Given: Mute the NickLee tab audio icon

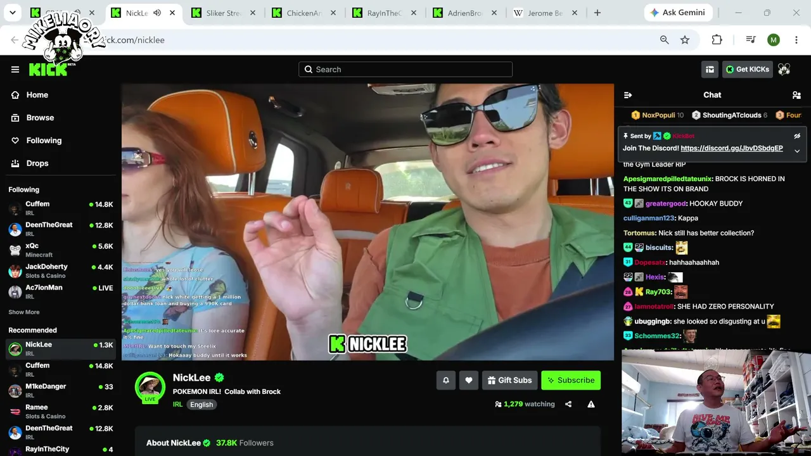Looking at the screenshot, I should [x=157, y=13].
